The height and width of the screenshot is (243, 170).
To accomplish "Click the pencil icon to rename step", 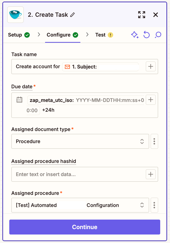I will (x=73, y=15).
